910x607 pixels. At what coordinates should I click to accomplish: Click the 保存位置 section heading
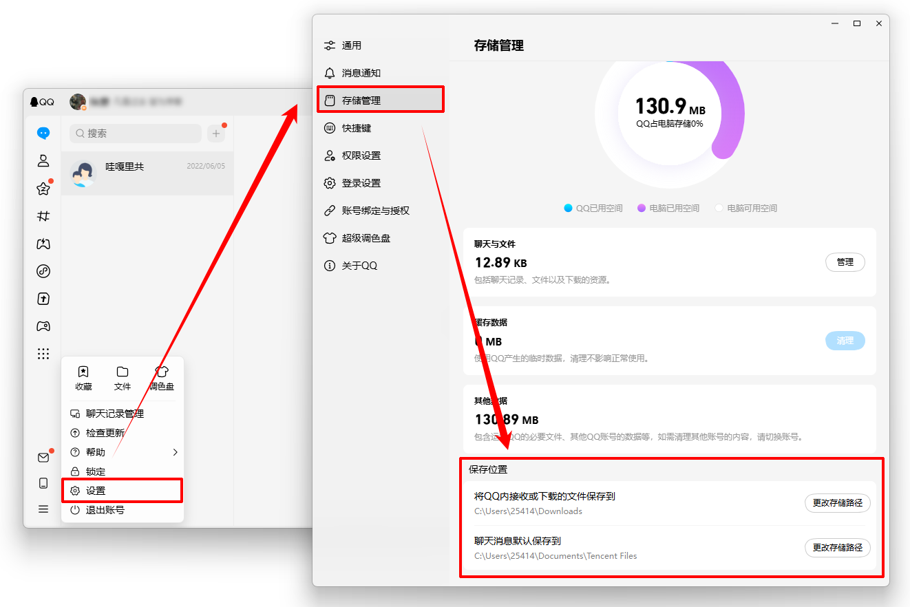click(x=488, y=469)
